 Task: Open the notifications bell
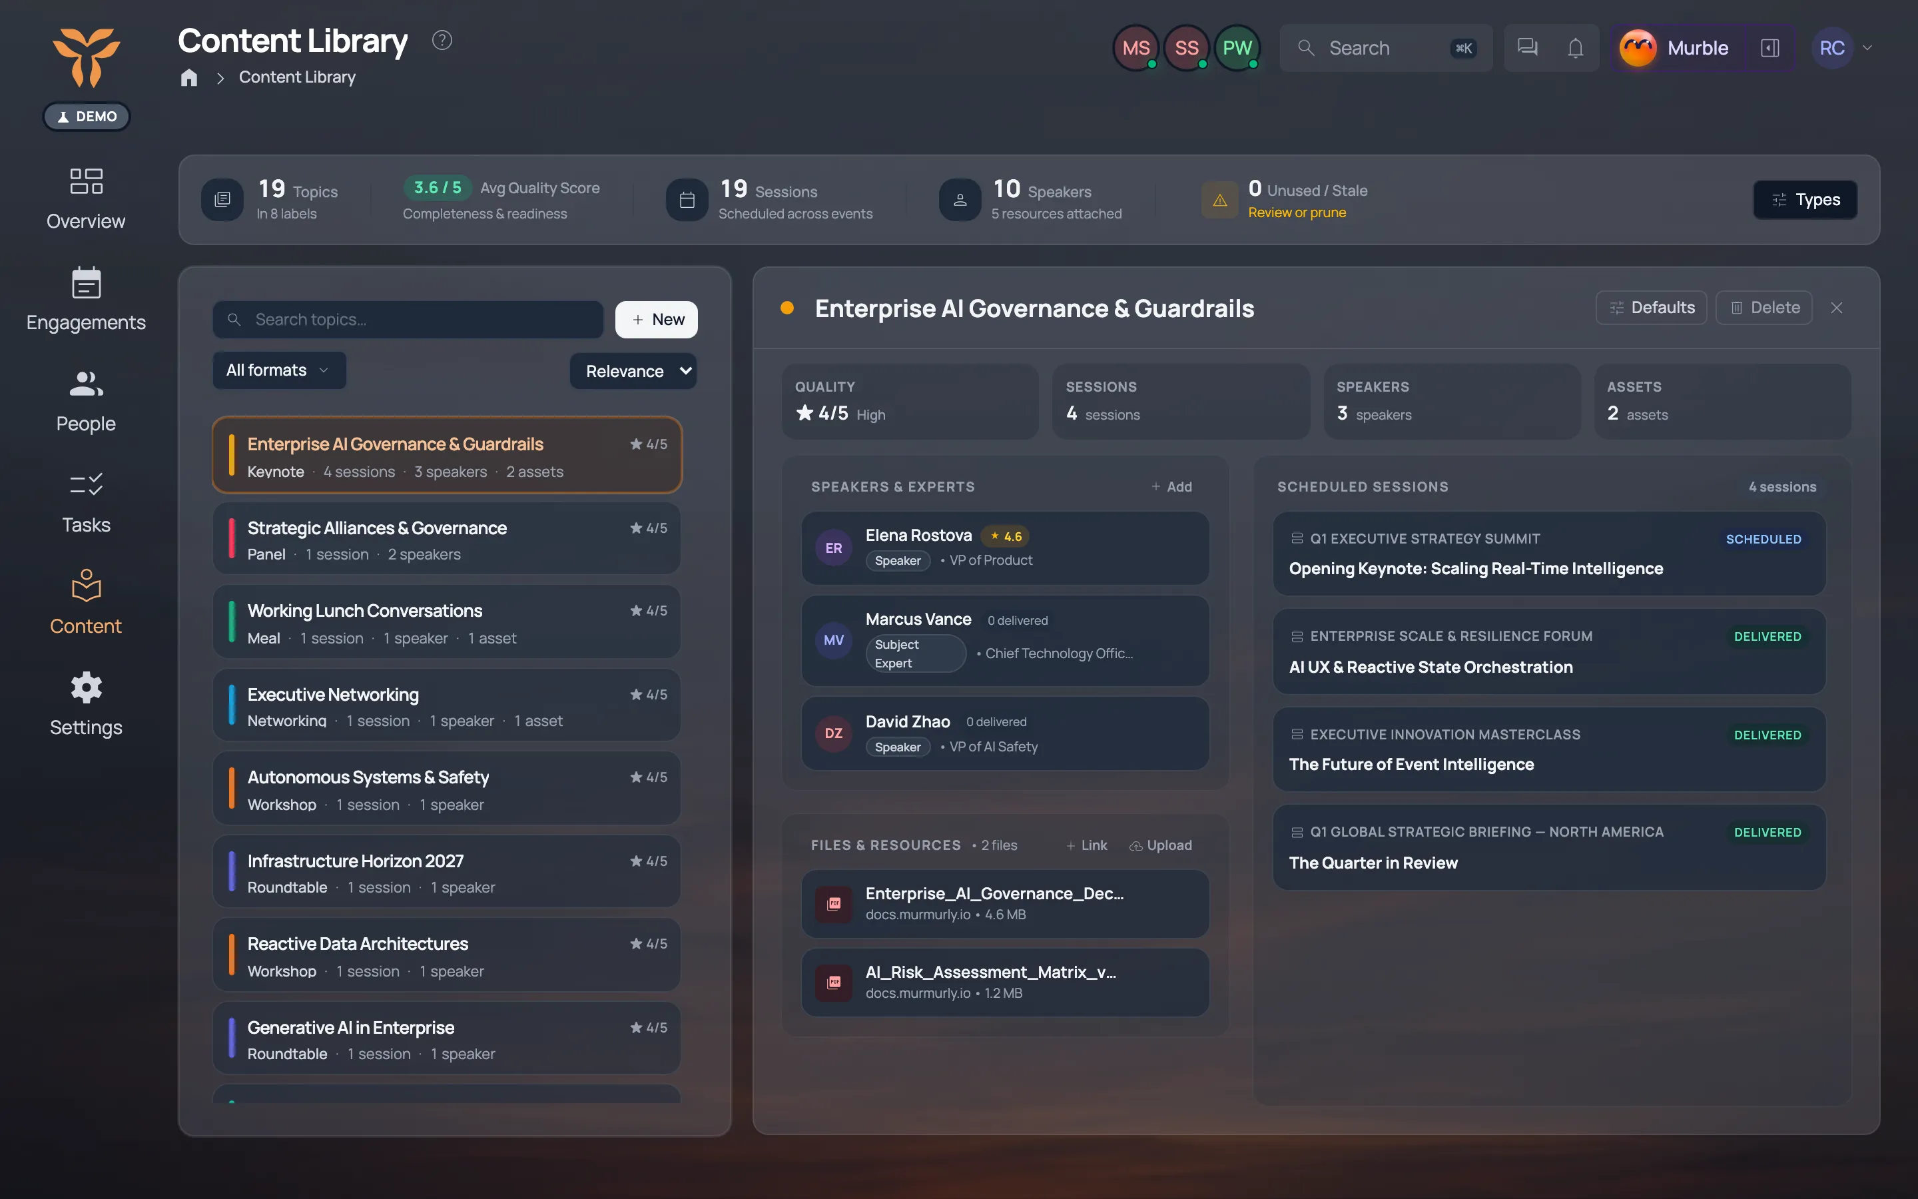click(x=1576, y=47)
